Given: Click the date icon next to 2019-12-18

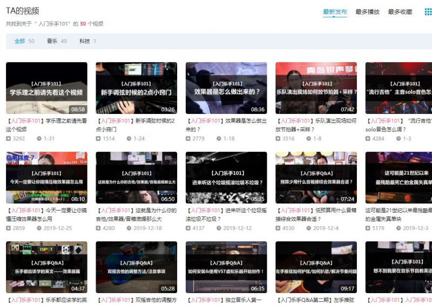Looking at the screenshot, I should click(x=129, y=228).
